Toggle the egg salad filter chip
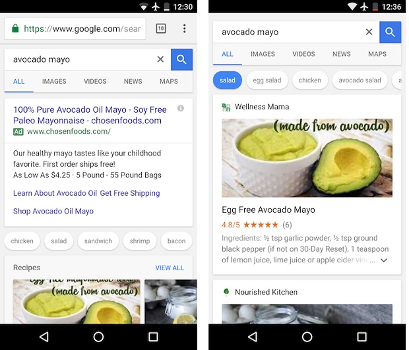 [267, 80]
